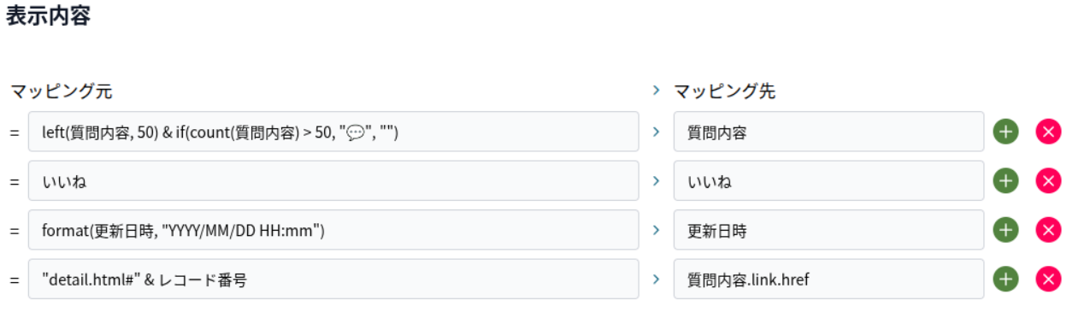The image size is (1067, 312).
Task: Select the 質問内容 destination field
Action: point(828,132)
